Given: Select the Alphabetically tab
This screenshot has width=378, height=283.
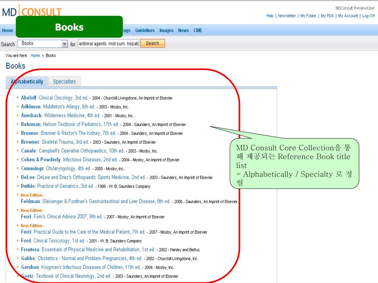Looking at the screenshot, I should pos(27,81).
